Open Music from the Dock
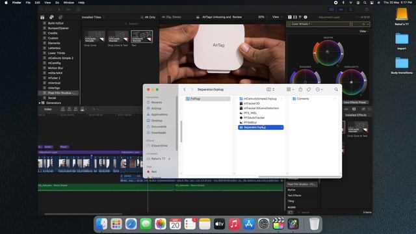416x234 pixels. coord(234,224)
